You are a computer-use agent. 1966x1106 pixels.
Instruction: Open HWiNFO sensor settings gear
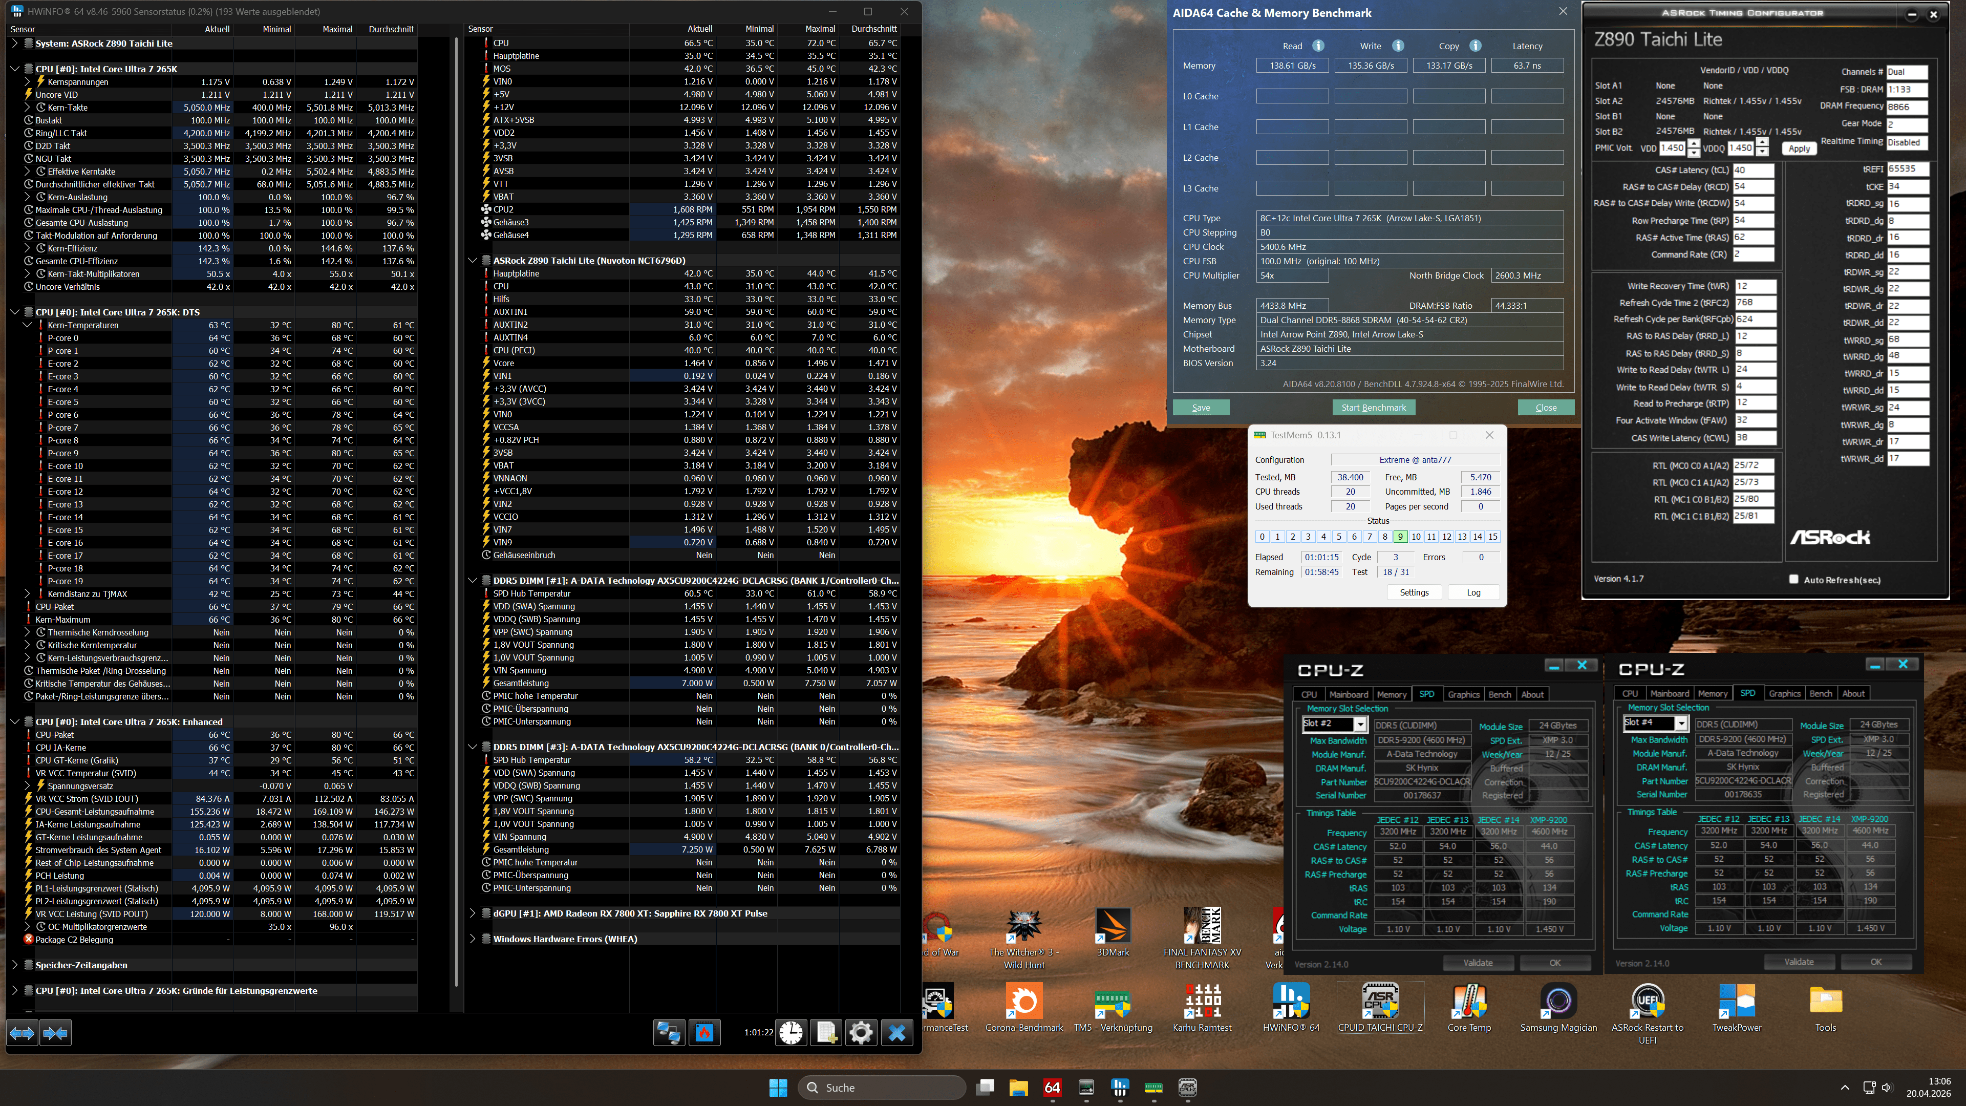pos(861,1033)
